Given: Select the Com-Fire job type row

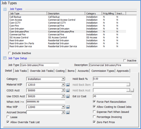Looking at the screenshot, I should (67, 26).
